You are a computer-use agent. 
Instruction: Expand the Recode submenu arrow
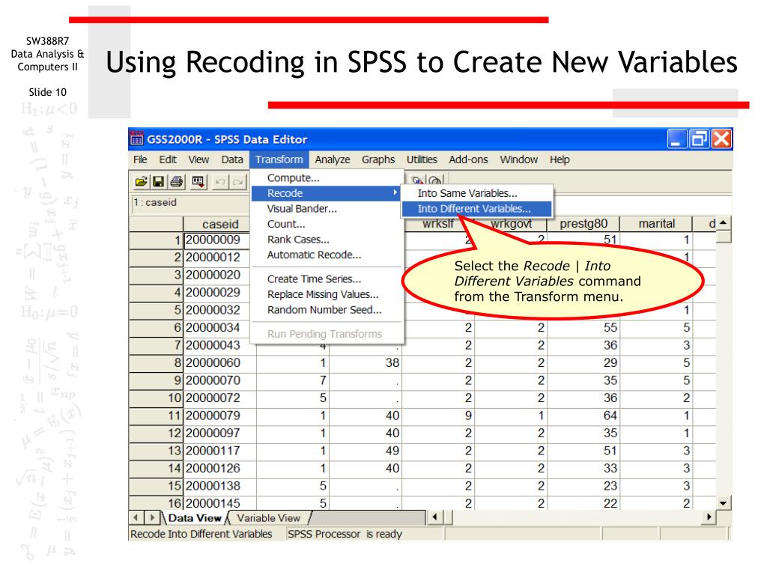395,192
